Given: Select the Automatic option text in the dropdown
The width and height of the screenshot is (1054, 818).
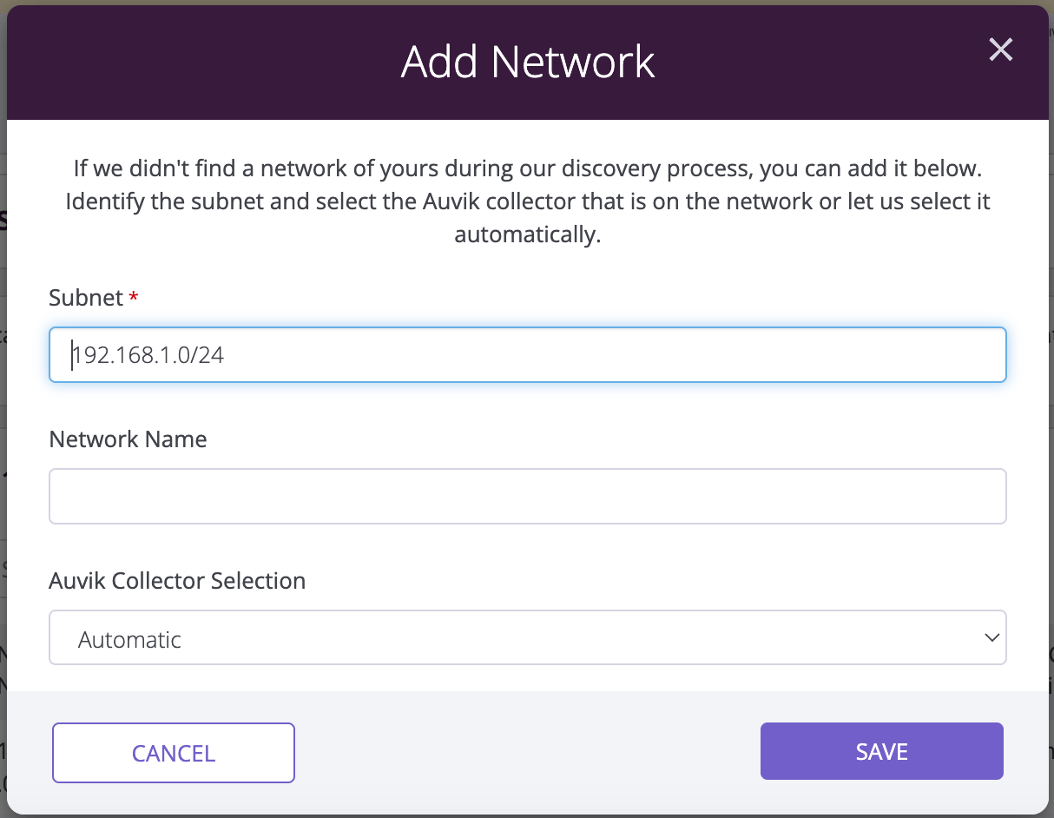Looking at the screenshot, I should click(129, 640).
